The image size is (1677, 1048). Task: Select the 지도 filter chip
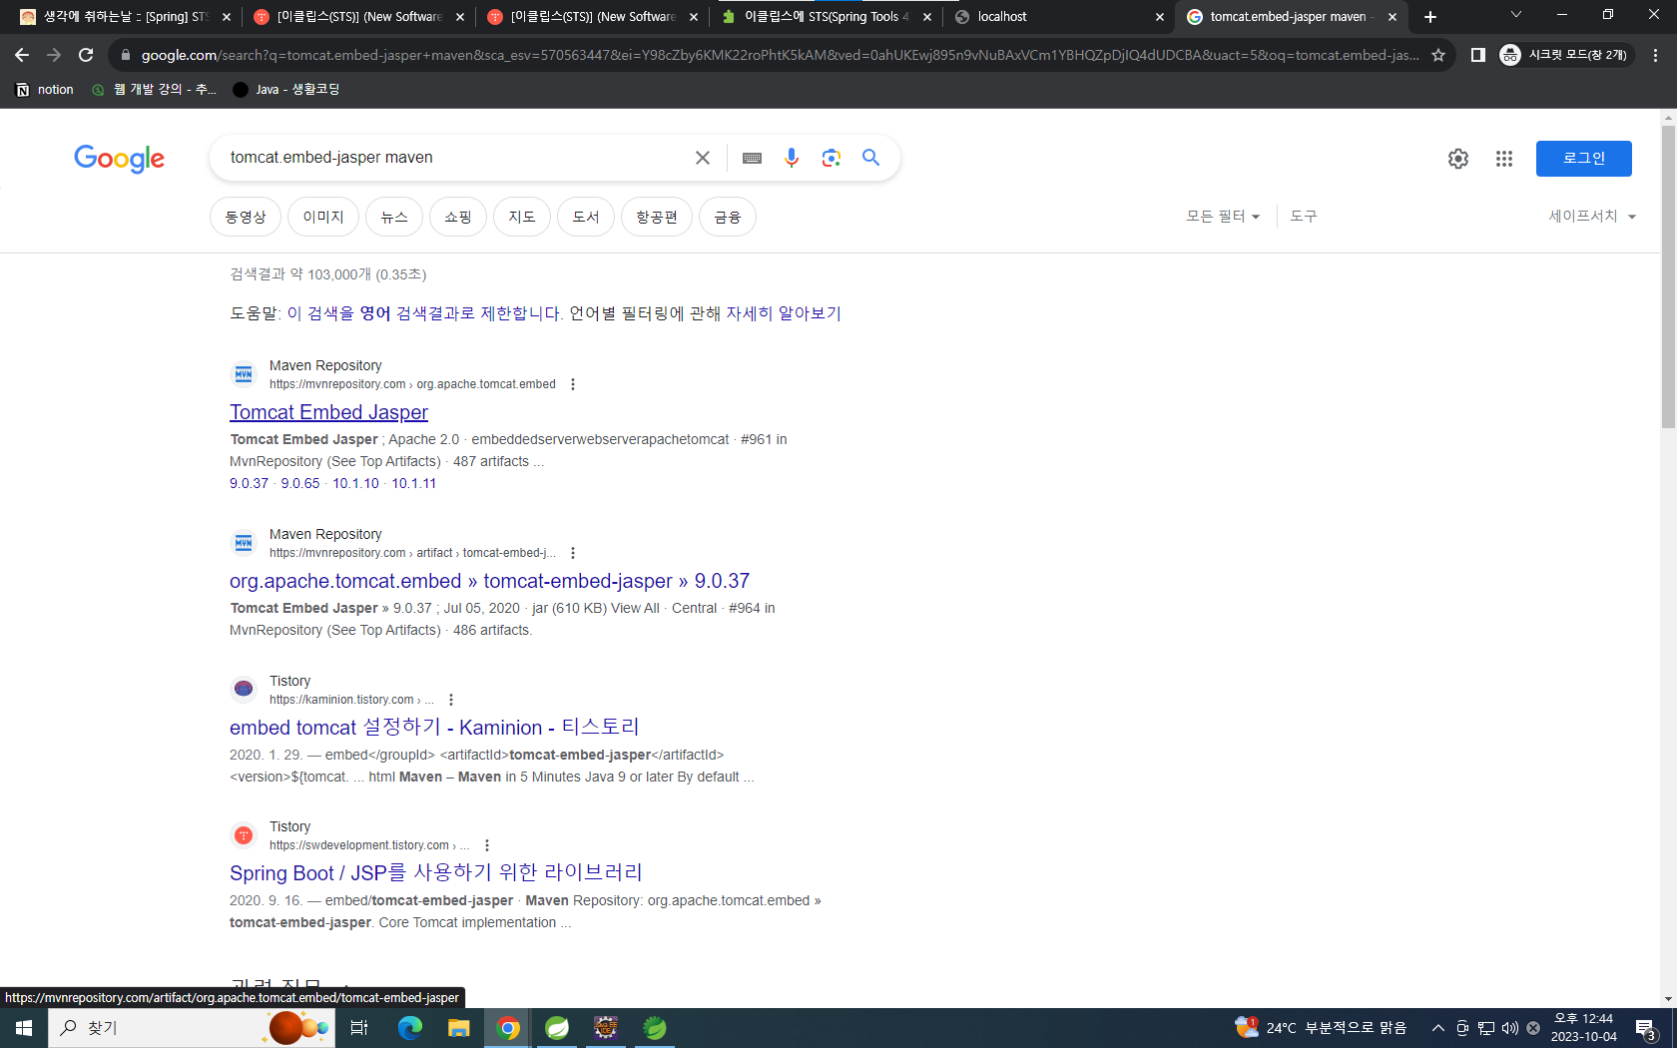[x=522, y=217]
